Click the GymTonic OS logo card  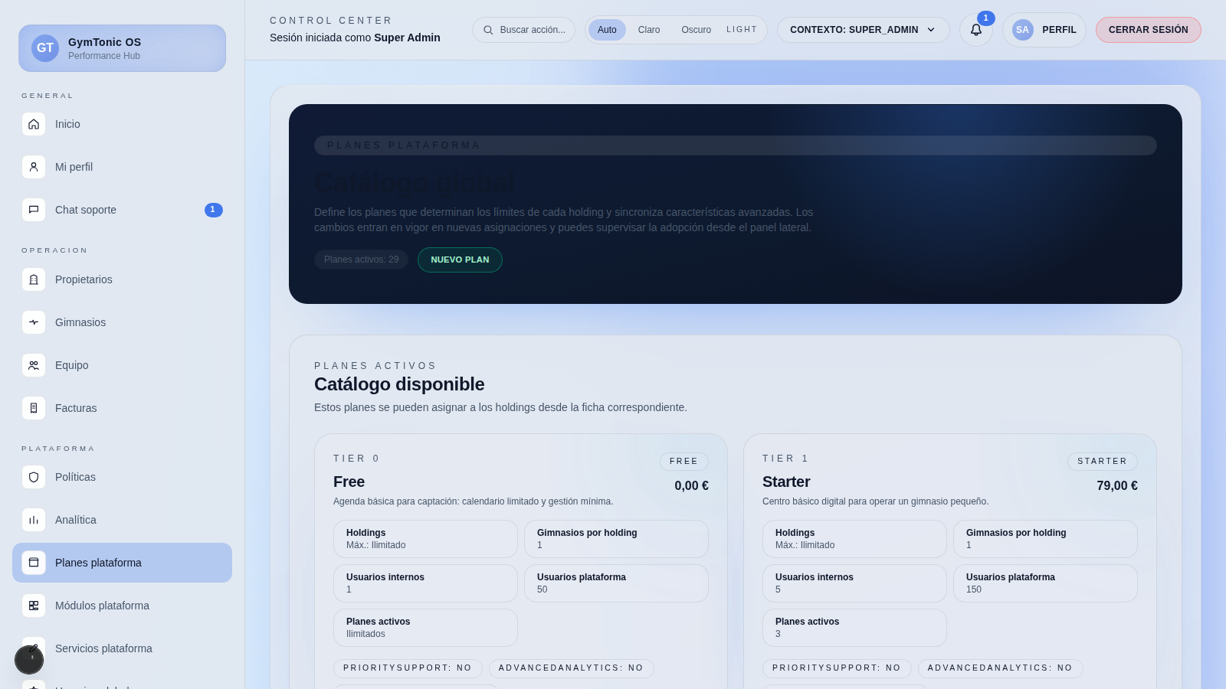[x=122, y=48]
